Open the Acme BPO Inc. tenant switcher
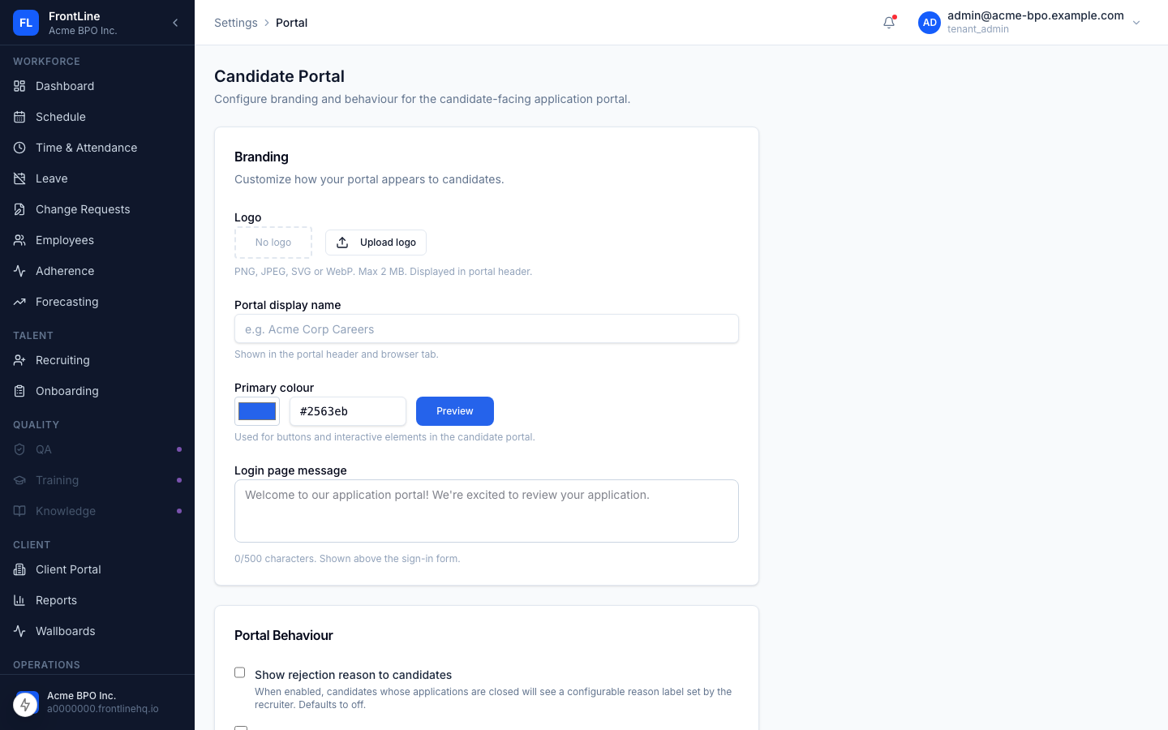Screen dimensions: 1168x730 [x=97, y=702]
